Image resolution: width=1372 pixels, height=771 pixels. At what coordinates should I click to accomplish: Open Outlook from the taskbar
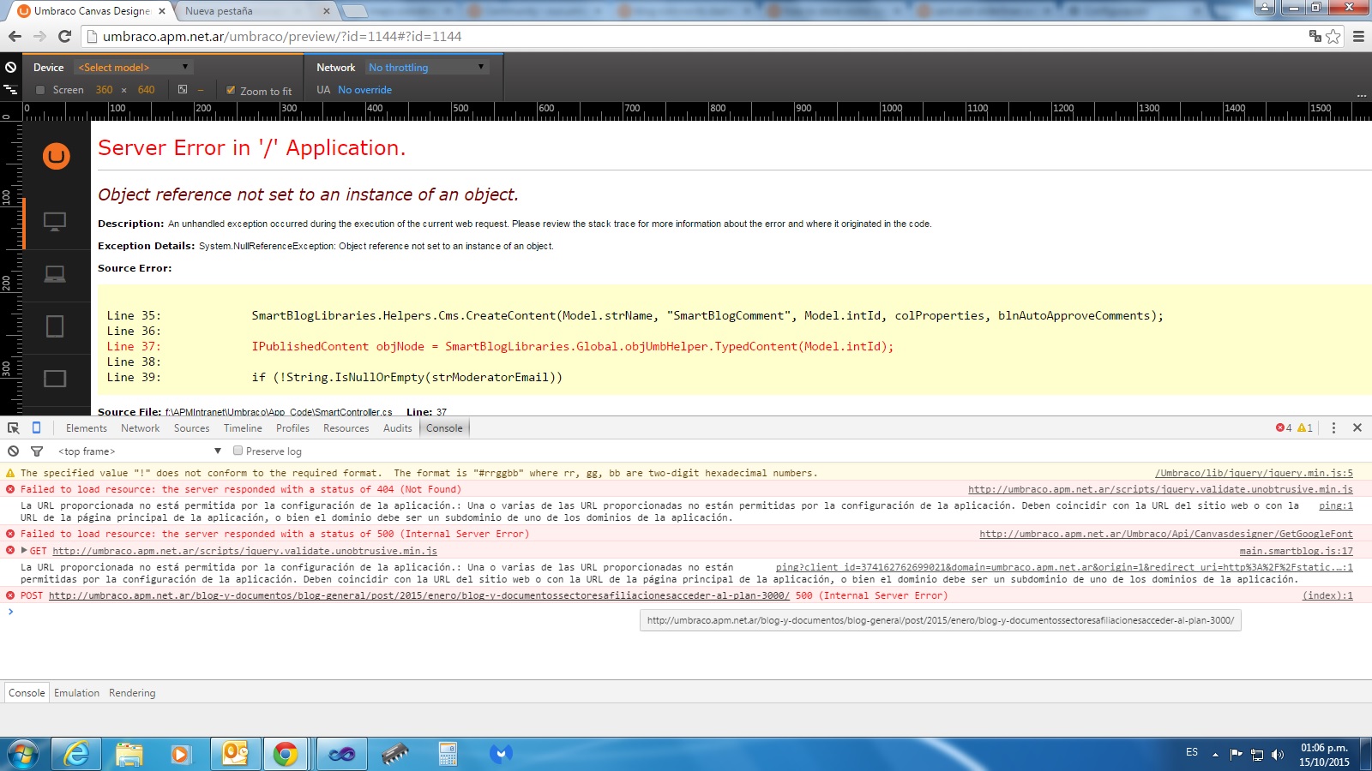click(x=234, y=754)
